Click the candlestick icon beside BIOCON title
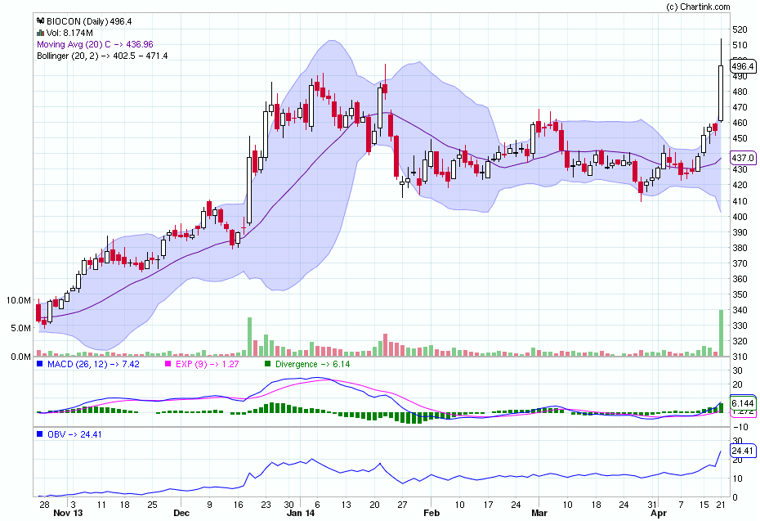 [x=41, y=21]
